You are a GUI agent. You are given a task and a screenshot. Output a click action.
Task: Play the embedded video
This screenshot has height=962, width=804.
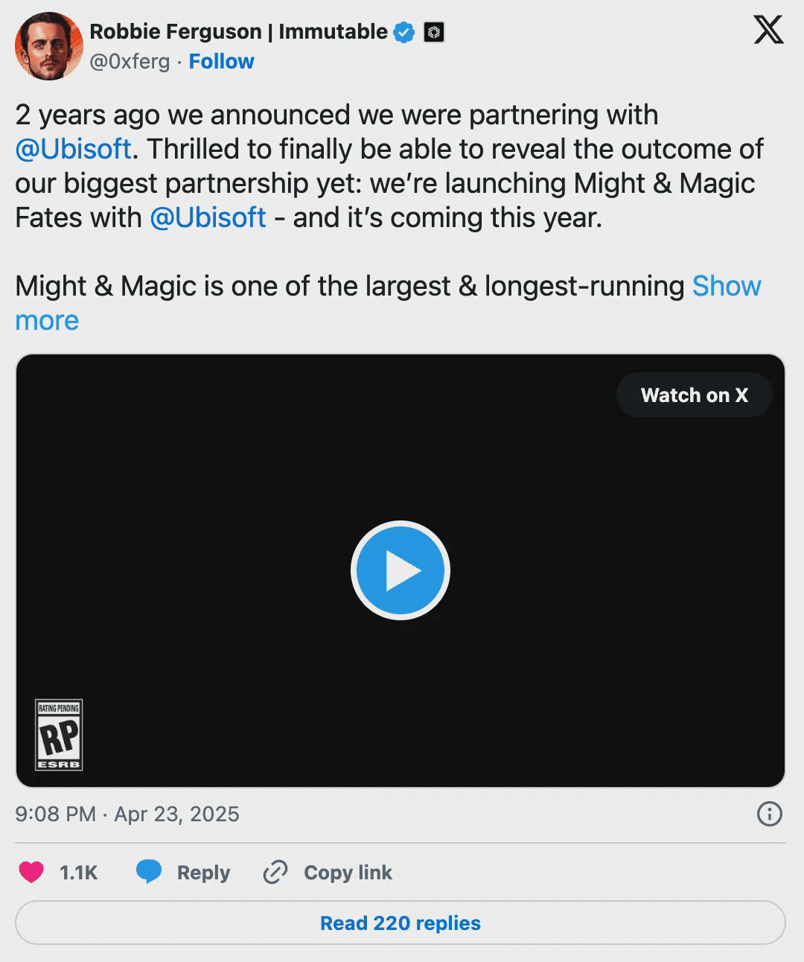point(401,570)
